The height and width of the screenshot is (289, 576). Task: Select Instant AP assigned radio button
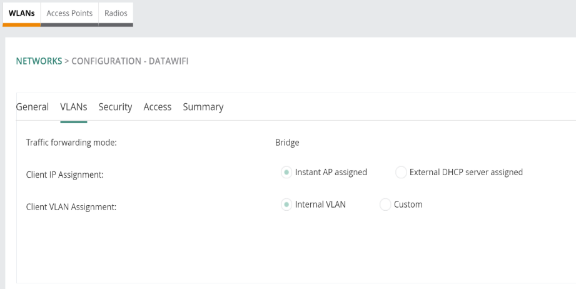[286, 172]
